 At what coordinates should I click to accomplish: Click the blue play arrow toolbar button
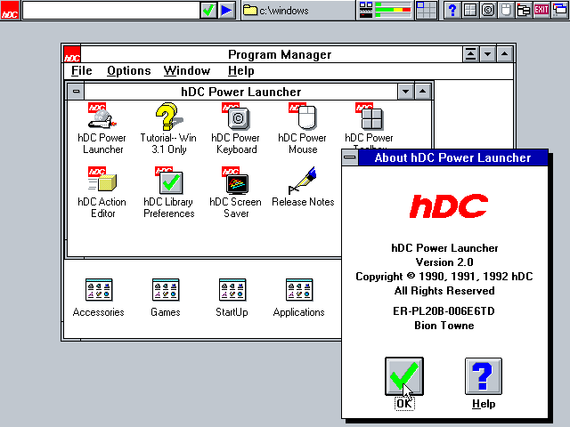[226, 10]
